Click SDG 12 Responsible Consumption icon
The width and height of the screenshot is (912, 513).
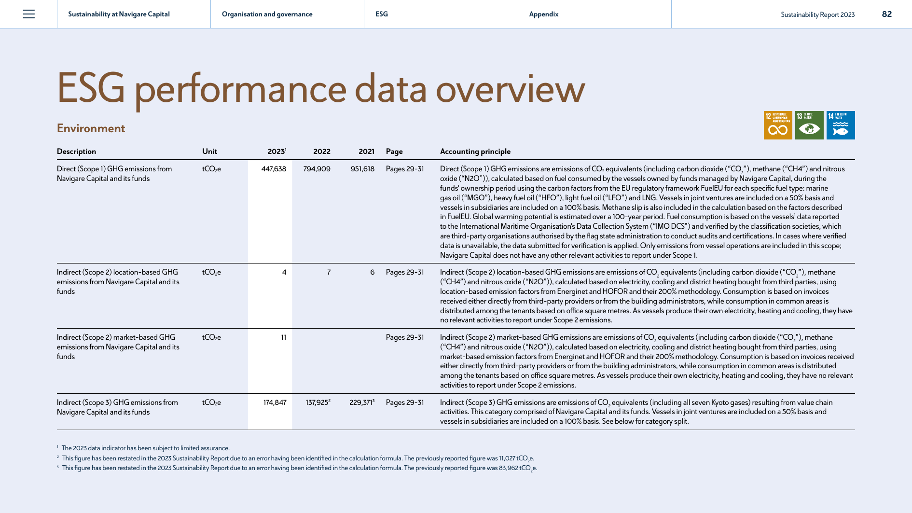coord(778,125)
